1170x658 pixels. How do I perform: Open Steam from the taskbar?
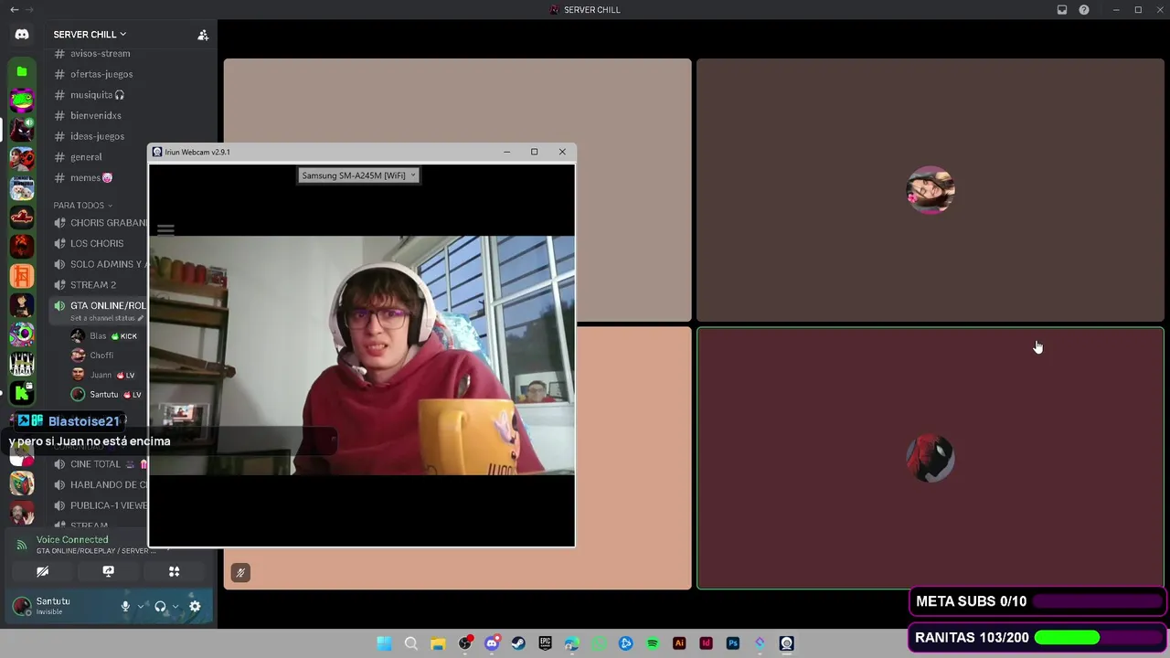point(518,643)
